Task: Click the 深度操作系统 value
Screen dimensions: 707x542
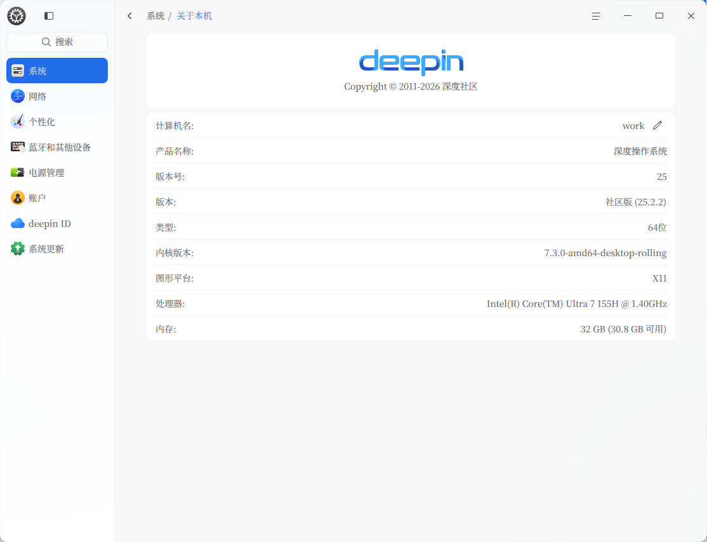Action: [640, 151]
